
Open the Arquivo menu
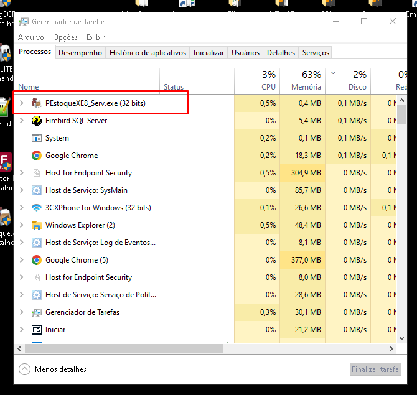tap(31, 37)
